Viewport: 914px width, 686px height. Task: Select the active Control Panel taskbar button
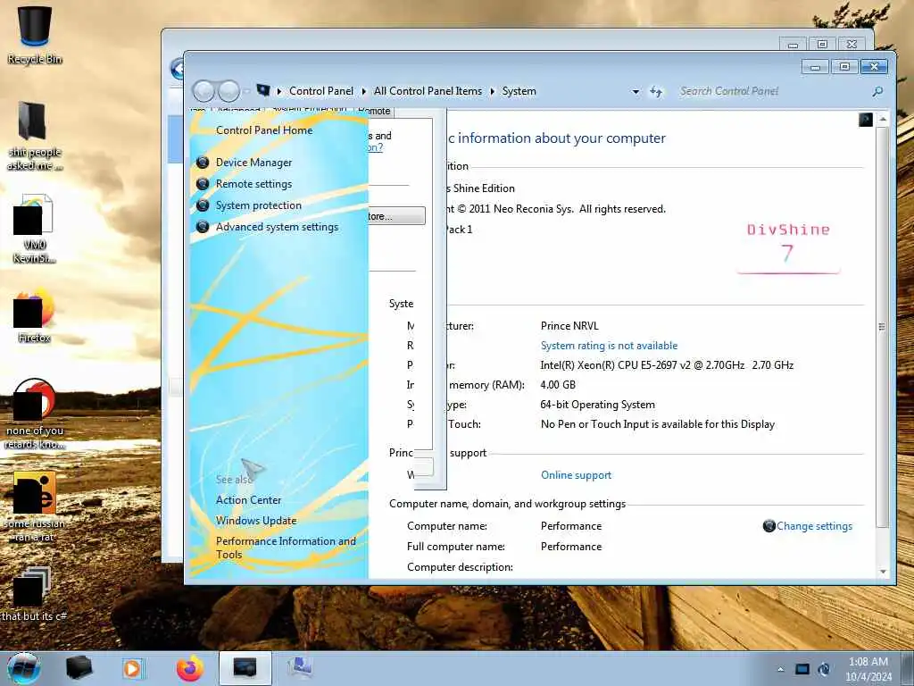[245, 668]
